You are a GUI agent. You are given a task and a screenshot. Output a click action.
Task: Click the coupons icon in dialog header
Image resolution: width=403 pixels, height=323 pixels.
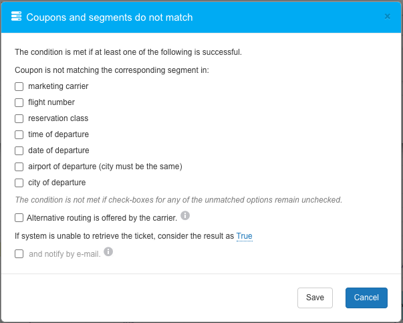[17, 17]
